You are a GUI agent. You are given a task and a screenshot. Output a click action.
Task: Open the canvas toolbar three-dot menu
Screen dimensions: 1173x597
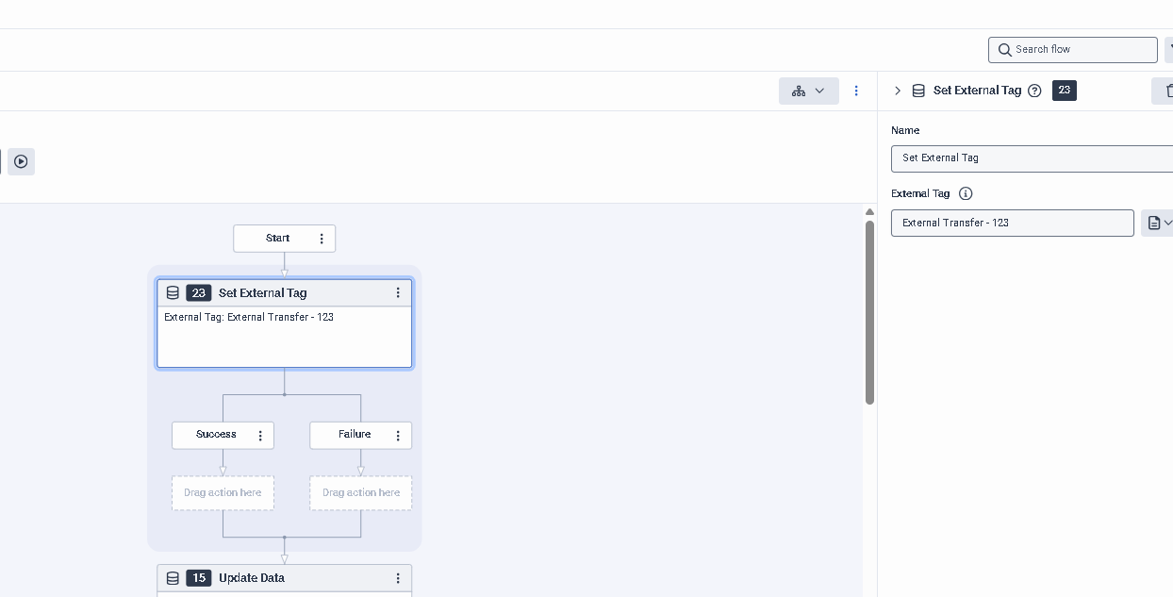point(856,91)
